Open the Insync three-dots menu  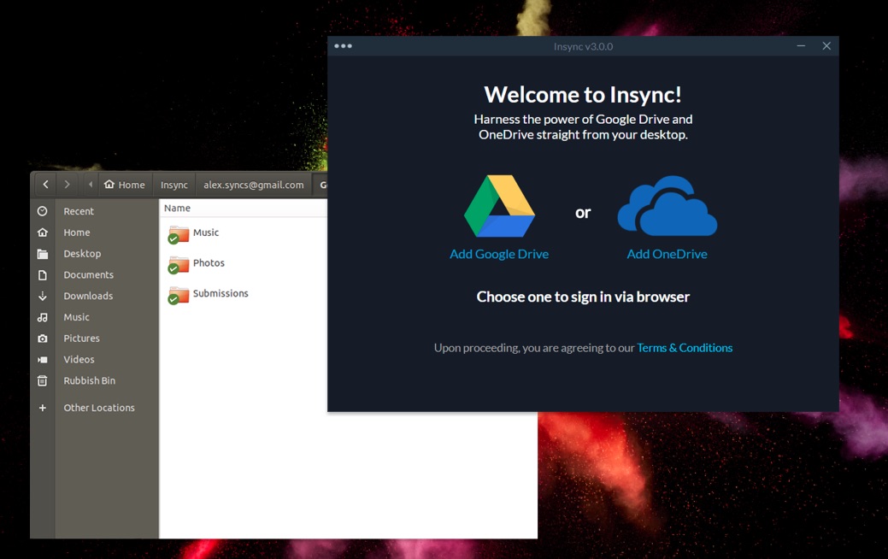click(343, 46)
